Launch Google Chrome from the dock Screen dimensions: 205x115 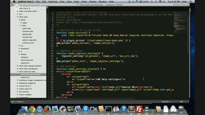pyautogui.click(x=32, y=109)
